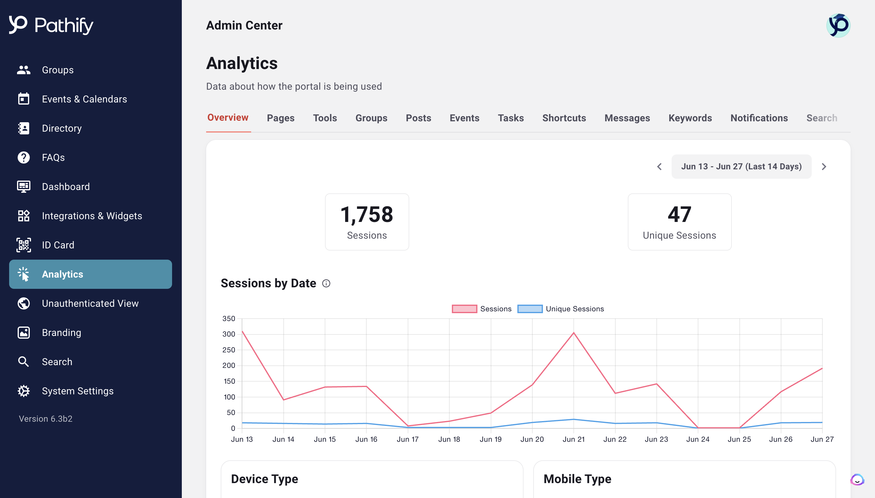Navigate to Branding settings
This screenshot has height=498, width=875.
61,332
